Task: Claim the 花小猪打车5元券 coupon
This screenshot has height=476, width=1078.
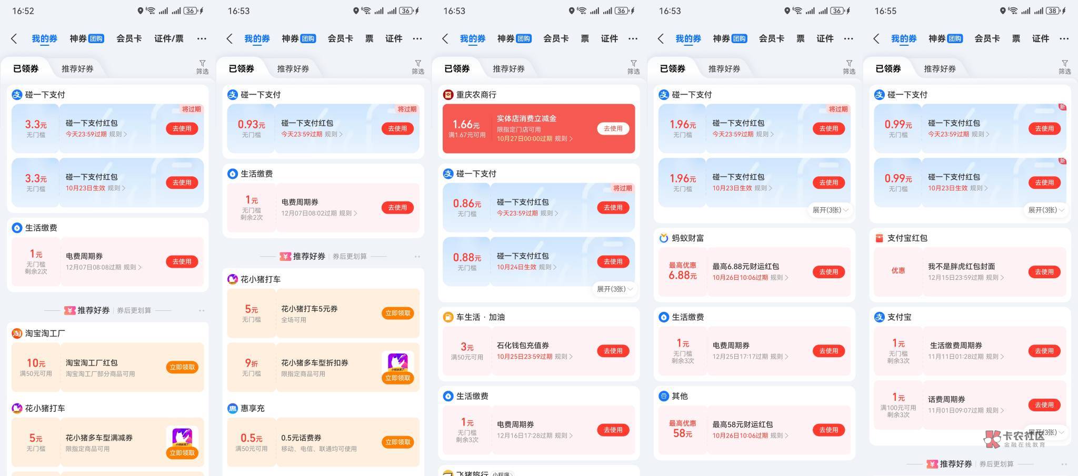Action: click(x=397, y=313)
